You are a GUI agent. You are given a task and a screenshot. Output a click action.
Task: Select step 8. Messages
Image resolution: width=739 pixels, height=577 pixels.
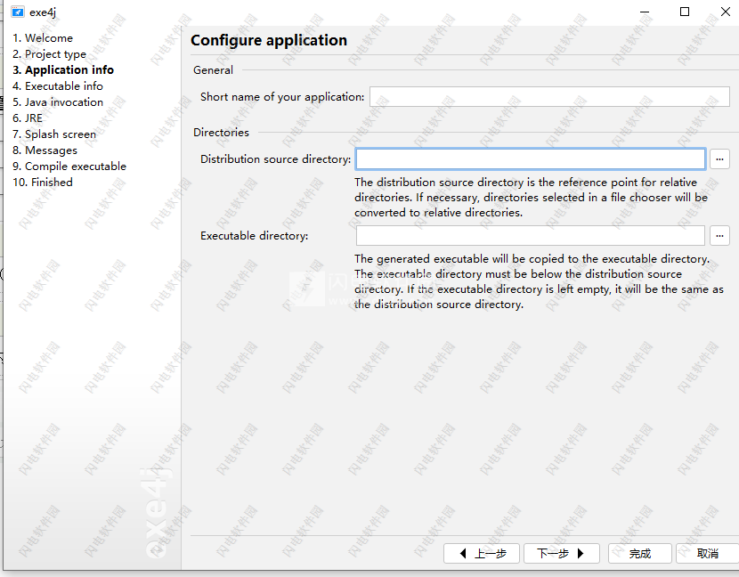click(45, 150)
